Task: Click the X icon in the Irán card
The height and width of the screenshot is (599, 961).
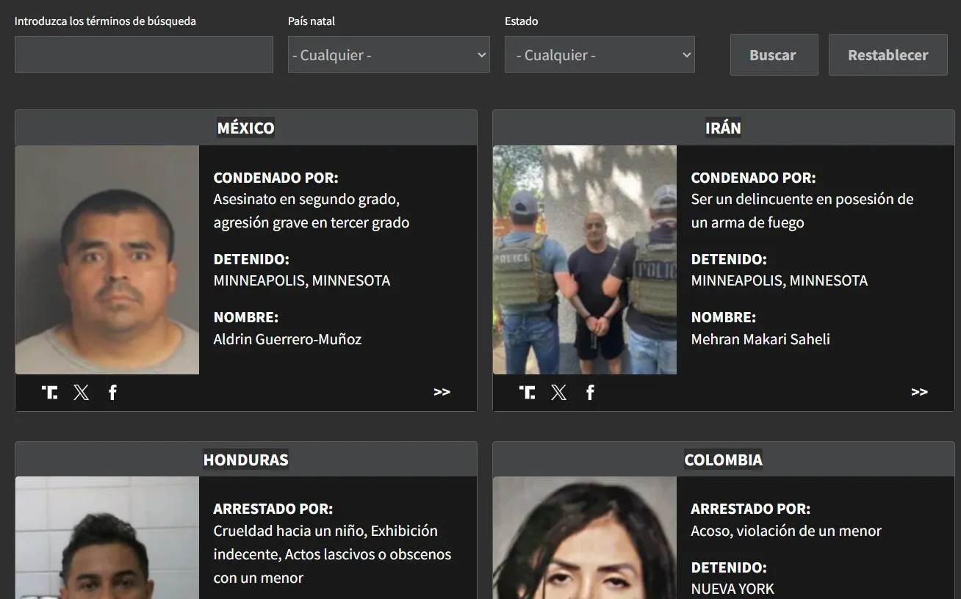Action: pos(559,392)
